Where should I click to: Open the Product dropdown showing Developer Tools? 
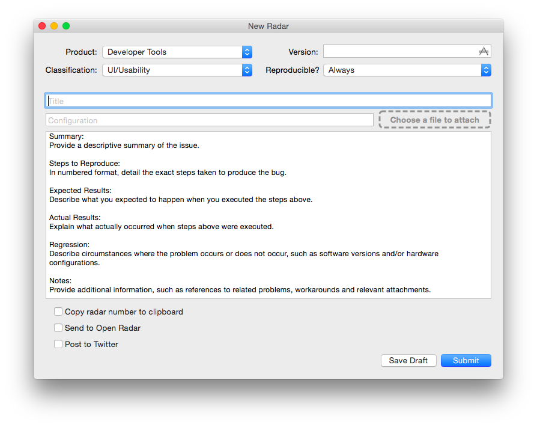177,52
